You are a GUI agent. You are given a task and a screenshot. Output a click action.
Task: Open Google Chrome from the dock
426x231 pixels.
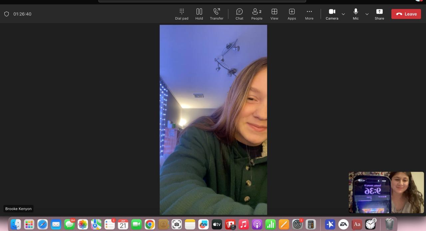click(150, 224)
